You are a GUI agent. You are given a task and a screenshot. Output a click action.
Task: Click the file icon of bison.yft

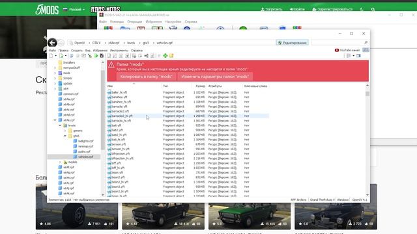click(109, 173)
